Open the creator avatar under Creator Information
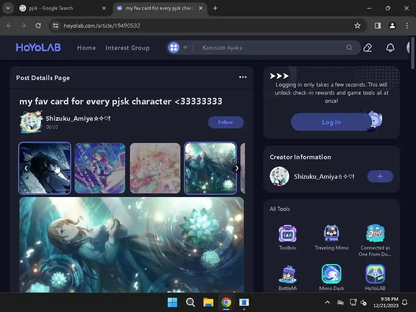 click(x=279, y=176)
